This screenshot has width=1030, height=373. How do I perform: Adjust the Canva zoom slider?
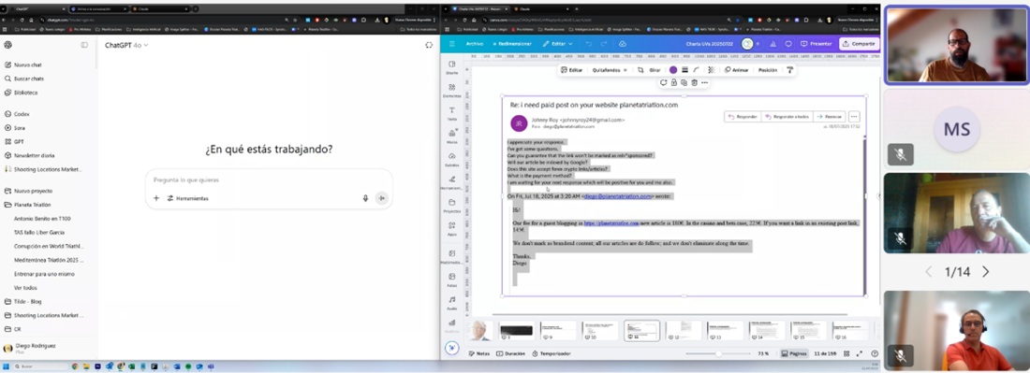718,353
